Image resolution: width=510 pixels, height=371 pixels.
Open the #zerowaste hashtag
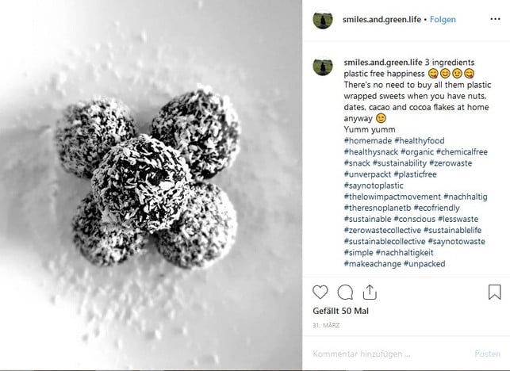451,163
